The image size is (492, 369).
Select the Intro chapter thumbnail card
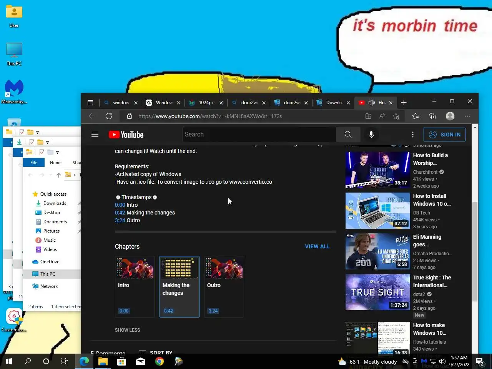(x=135, y=287)
